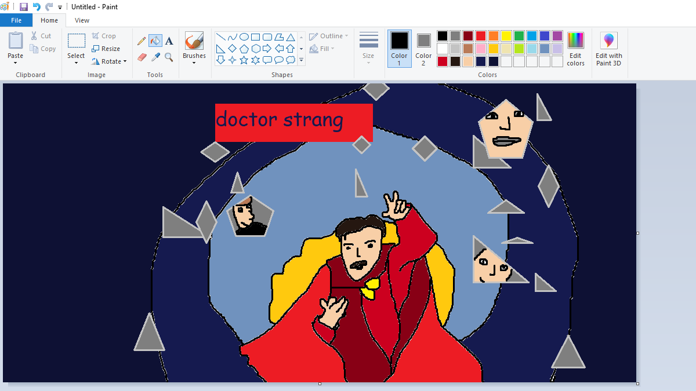Choose the Right arrow shape
696x391 pixels.
pyautogui.click(x=267, y=48)
